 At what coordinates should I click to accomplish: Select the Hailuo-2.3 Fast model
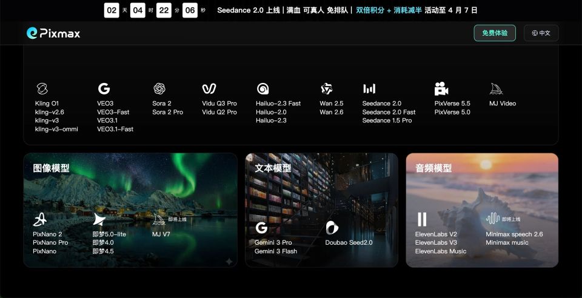coord(278,104)
